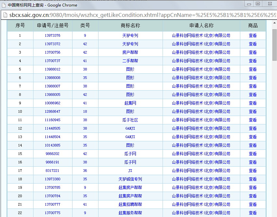The height and width of the screenshot is (217, 277).
Task: Click the document icon in the title bar
Action: coord(4,5)
